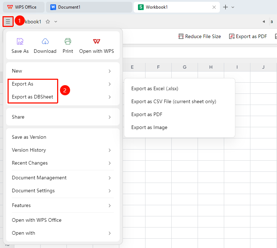
Task: Choose Open with WPS Office
Action: (x=63, y=220)
